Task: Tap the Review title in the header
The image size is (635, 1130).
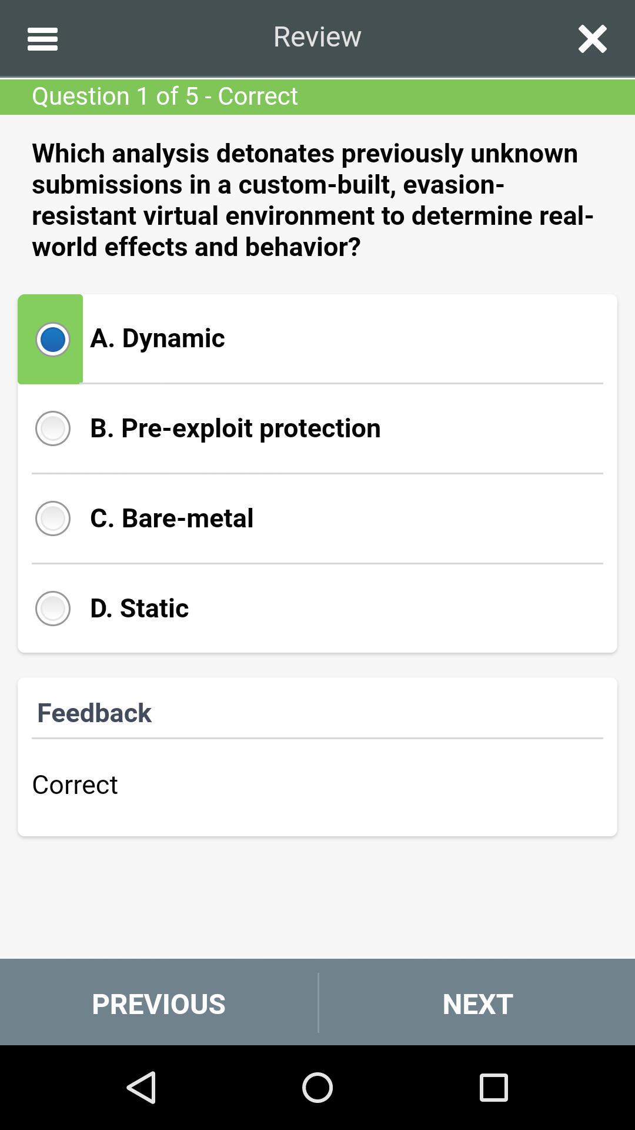Action: coord(317,37)
